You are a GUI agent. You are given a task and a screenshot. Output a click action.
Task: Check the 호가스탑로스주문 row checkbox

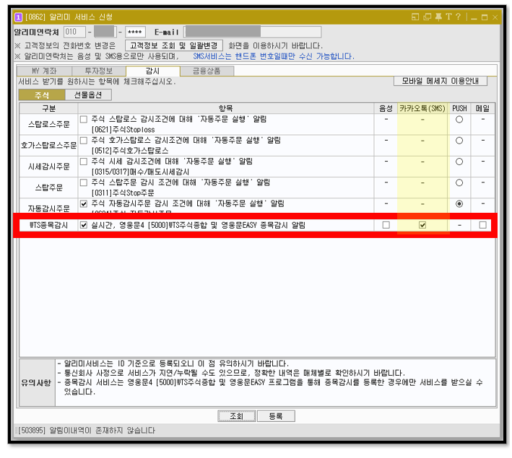(84, 141)
